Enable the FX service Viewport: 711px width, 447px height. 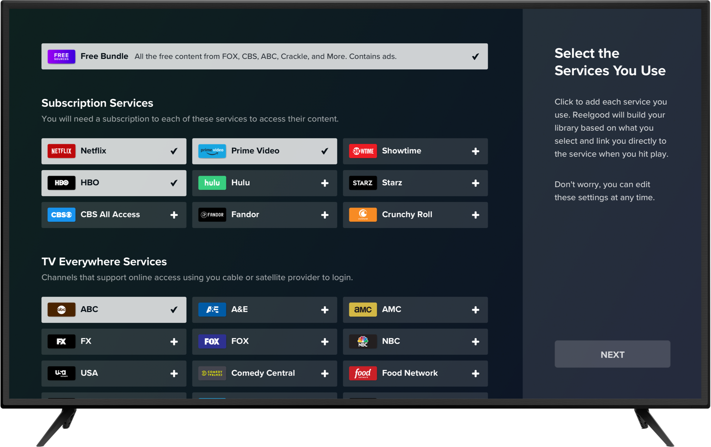[x=174, y=341]
